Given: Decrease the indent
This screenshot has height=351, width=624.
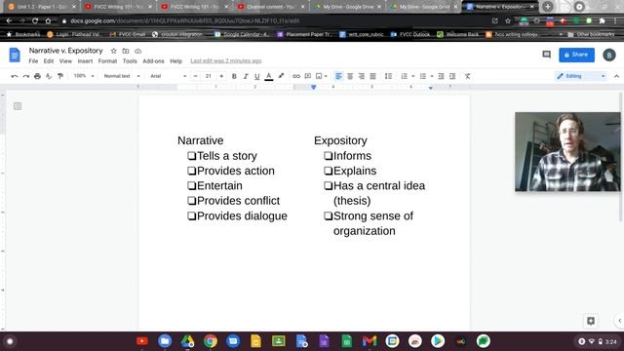Looking at the screenshot, I should [x=441, y=76].
